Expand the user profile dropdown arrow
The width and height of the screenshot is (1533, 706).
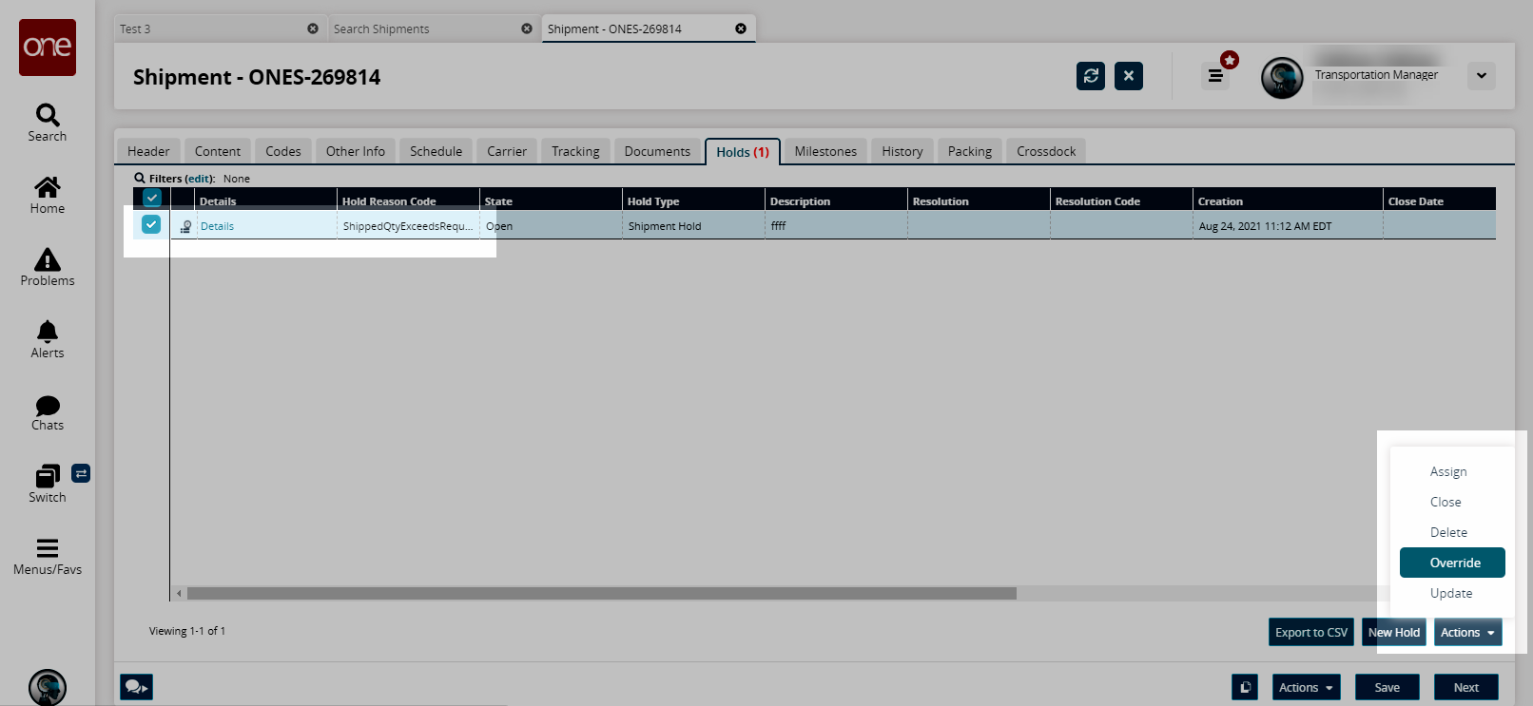[x=1482, y=76]
